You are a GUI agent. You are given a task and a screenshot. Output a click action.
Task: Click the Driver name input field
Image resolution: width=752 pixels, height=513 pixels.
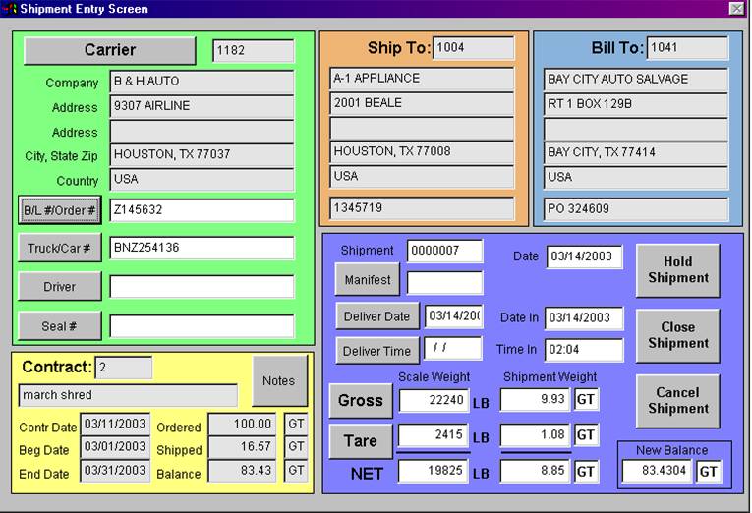pyautogui.click(x=201, y=286)
